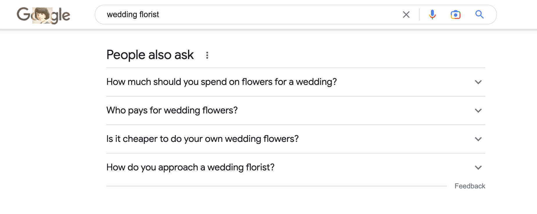Click the Feedback link
The image size is (537, 214).
pos(470,186)
